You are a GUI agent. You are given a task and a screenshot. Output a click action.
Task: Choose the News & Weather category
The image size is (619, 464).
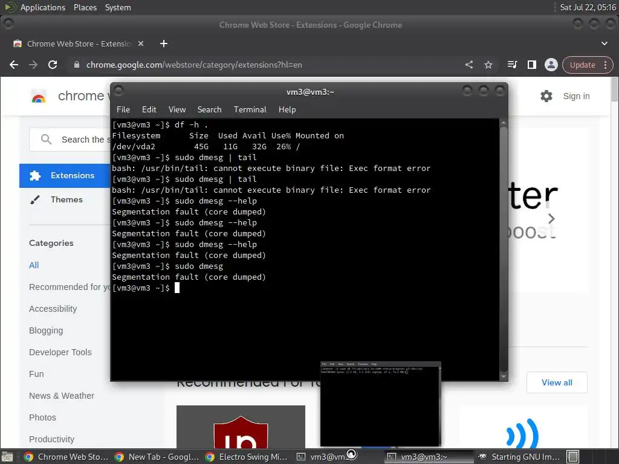pyautogui.click(x=62, y=395)
